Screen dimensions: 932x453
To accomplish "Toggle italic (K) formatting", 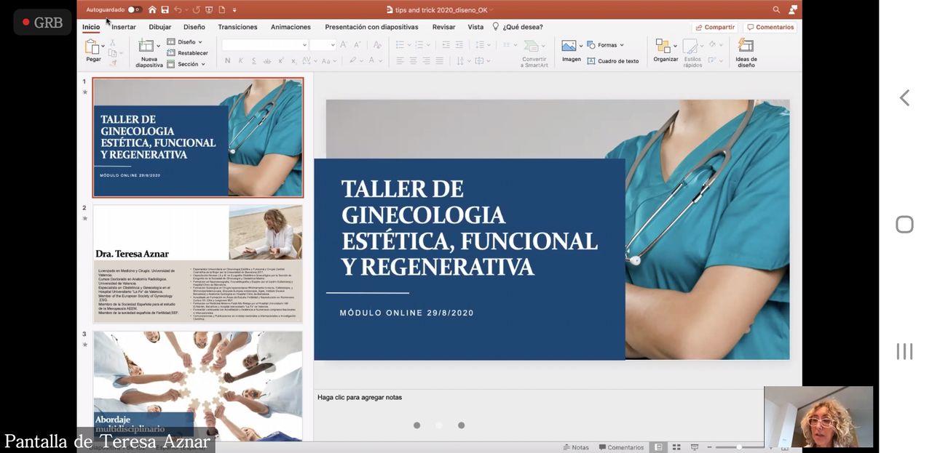I will pyautogui.click(x=240, y=61).
